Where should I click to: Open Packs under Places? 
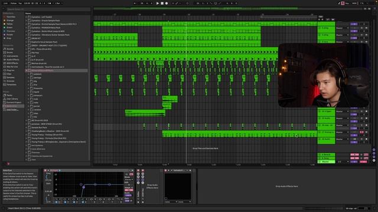point(9,95)
